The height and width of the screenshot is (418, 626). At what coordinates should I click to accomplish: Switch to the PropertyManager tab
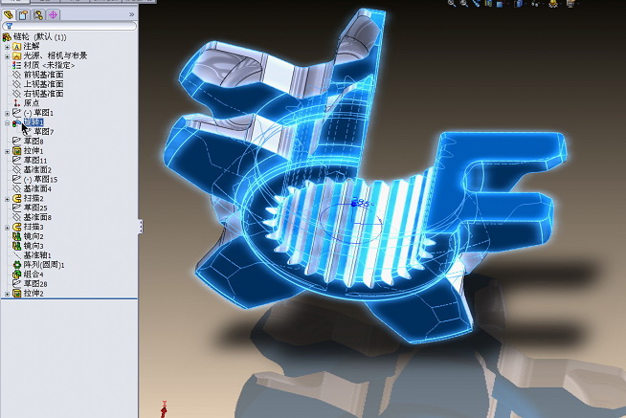click(x=23, y=15)
